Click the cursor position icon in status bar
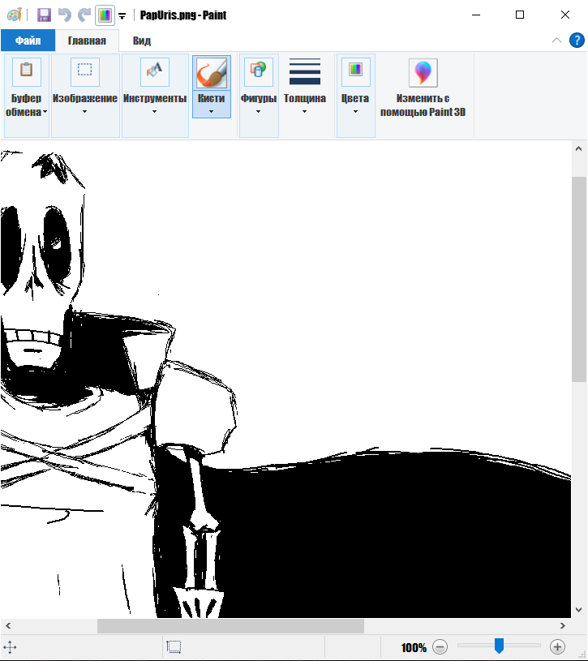 [10, 647]
